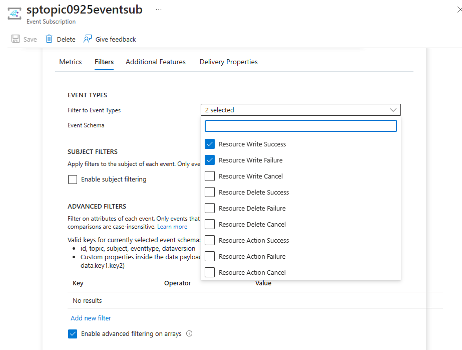The height and width of the screenshot is (350, 462).
Task: Open the Additional Features tab
Action: [156, 62]
